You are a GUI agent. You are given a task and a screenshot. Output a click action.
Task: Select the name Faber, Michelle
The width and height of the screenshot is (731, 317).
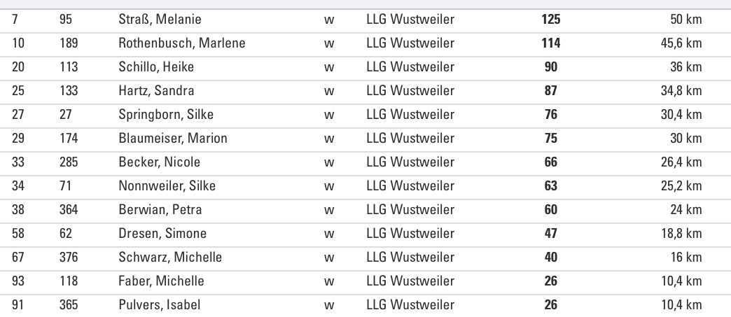pos(162,281)
